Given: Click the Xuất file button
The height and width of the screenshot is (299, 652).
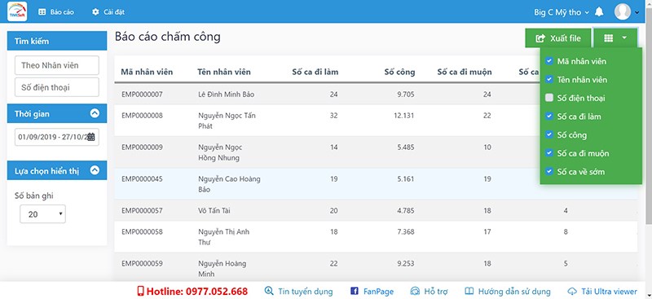Looking at the screenshot, I should click(558, 38).
